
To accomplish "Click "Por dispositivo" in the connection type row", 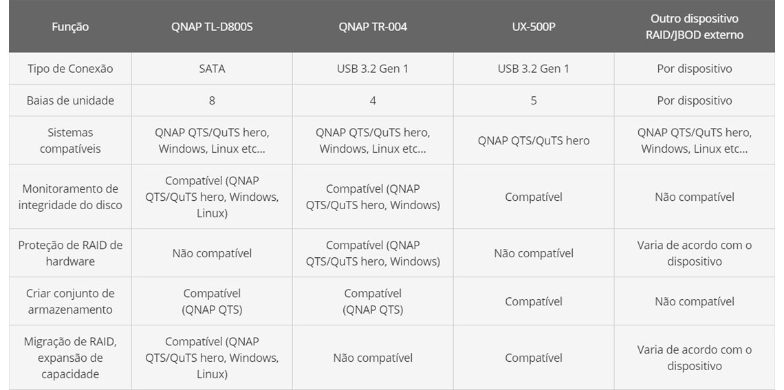I will point(695,69).
